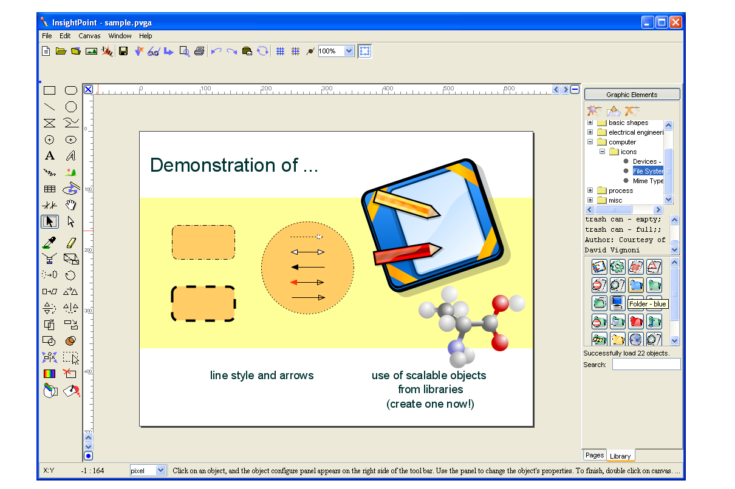Click the library Search input field
735x489 pixels.
(x=646, y=365)
